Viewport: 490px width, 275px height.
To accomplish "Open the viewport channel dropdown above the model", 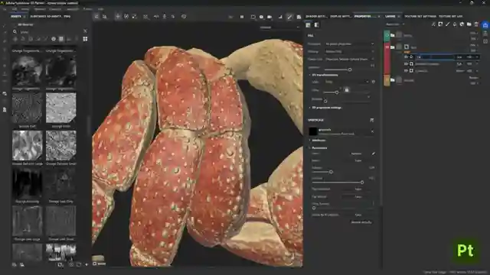I will 279,27.
